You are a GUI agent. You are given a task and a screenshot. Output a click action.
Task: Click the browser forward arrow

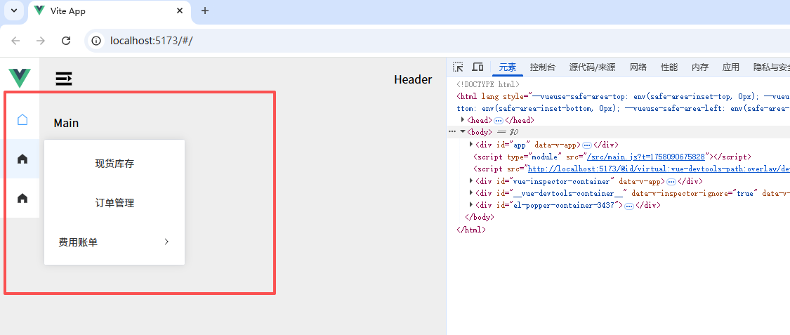click(41, 41)
